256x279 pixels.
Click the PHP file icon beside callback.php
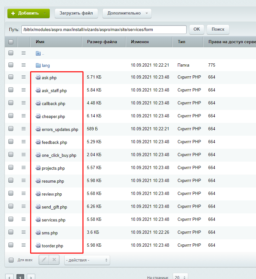pyautogui.click(x=38, y=103)
